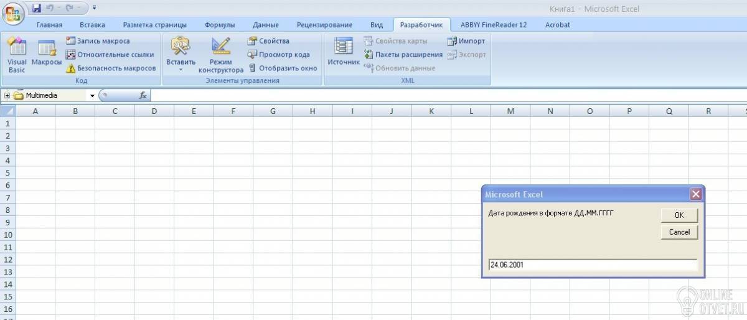747x320 pixels.
Task: Click Отобразить окно
Action: tap(283, 68)
